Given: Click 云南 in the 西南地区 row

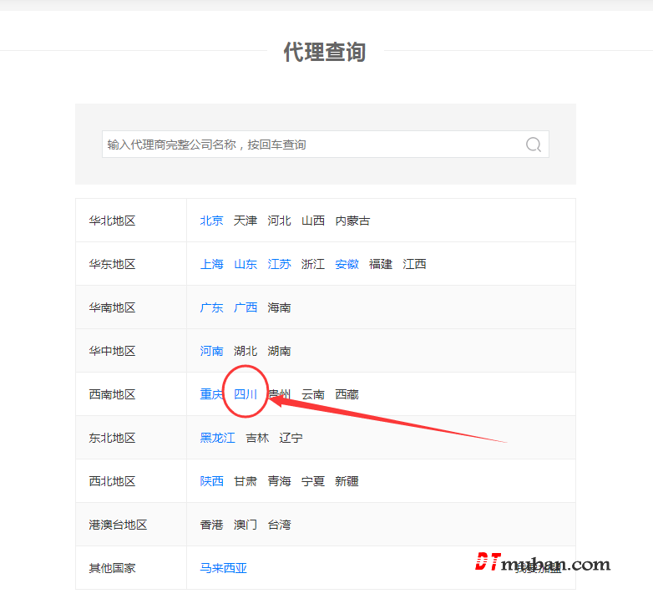Looking at the screenshot, I should pyautogui.click(x=313, y=394).
